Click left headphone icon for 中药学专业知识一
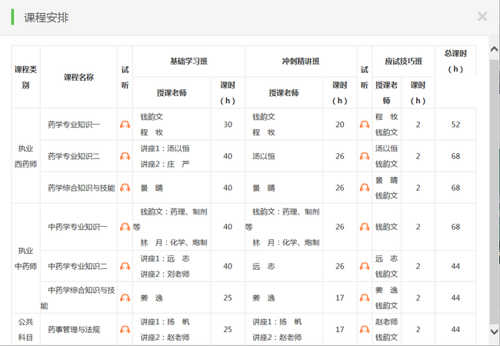 [x=125, y=227]
